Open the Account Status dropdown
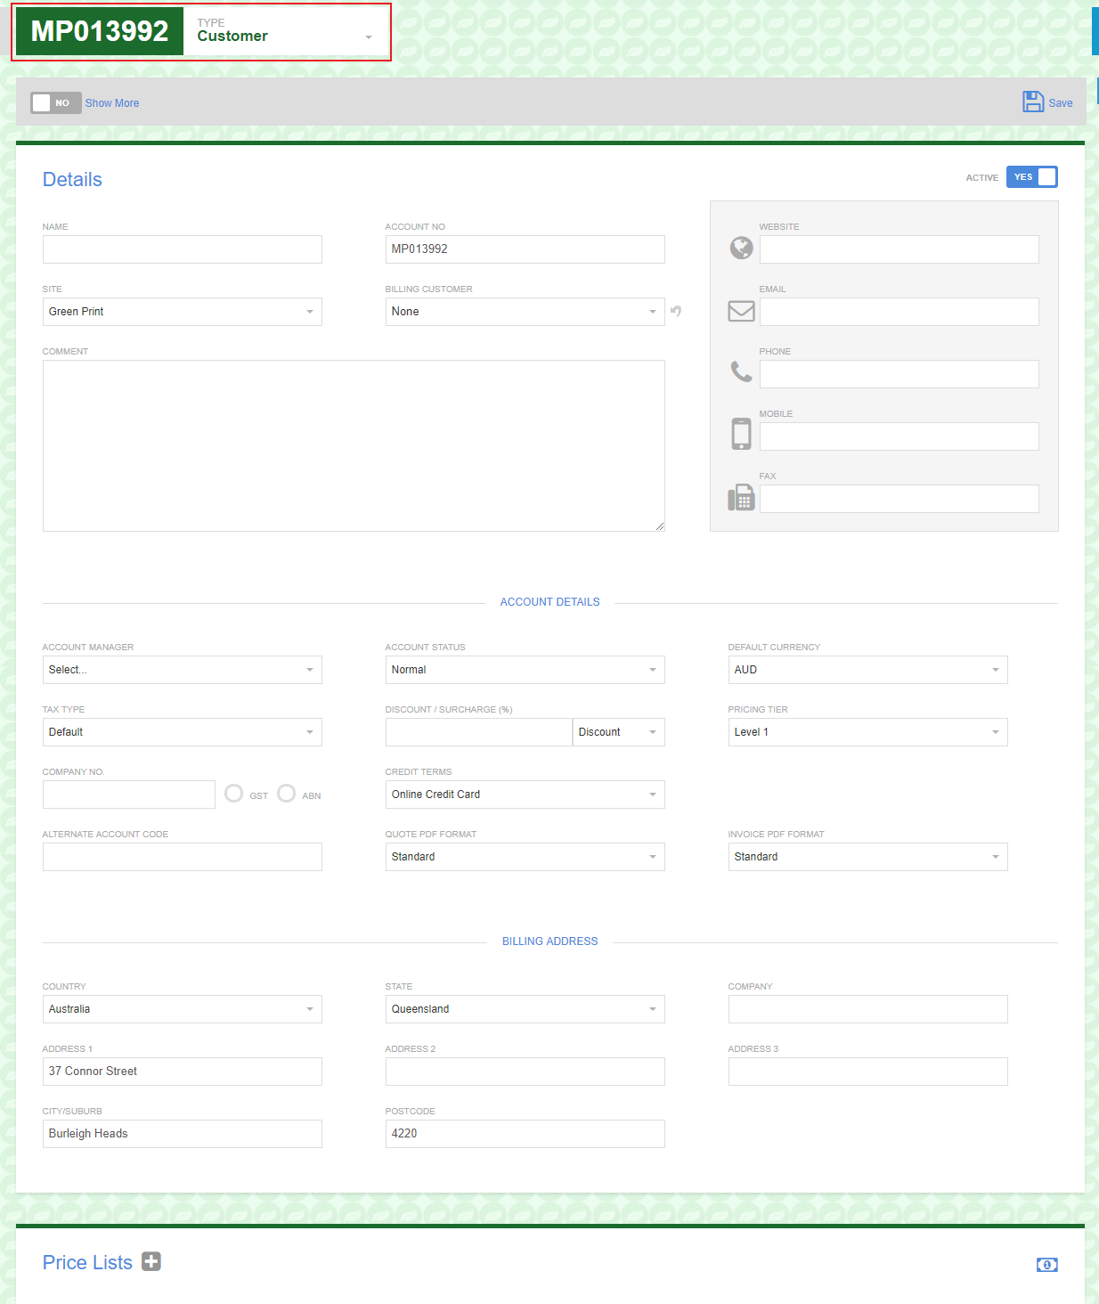The image size is (1099, 1304). tap(525, 670)
